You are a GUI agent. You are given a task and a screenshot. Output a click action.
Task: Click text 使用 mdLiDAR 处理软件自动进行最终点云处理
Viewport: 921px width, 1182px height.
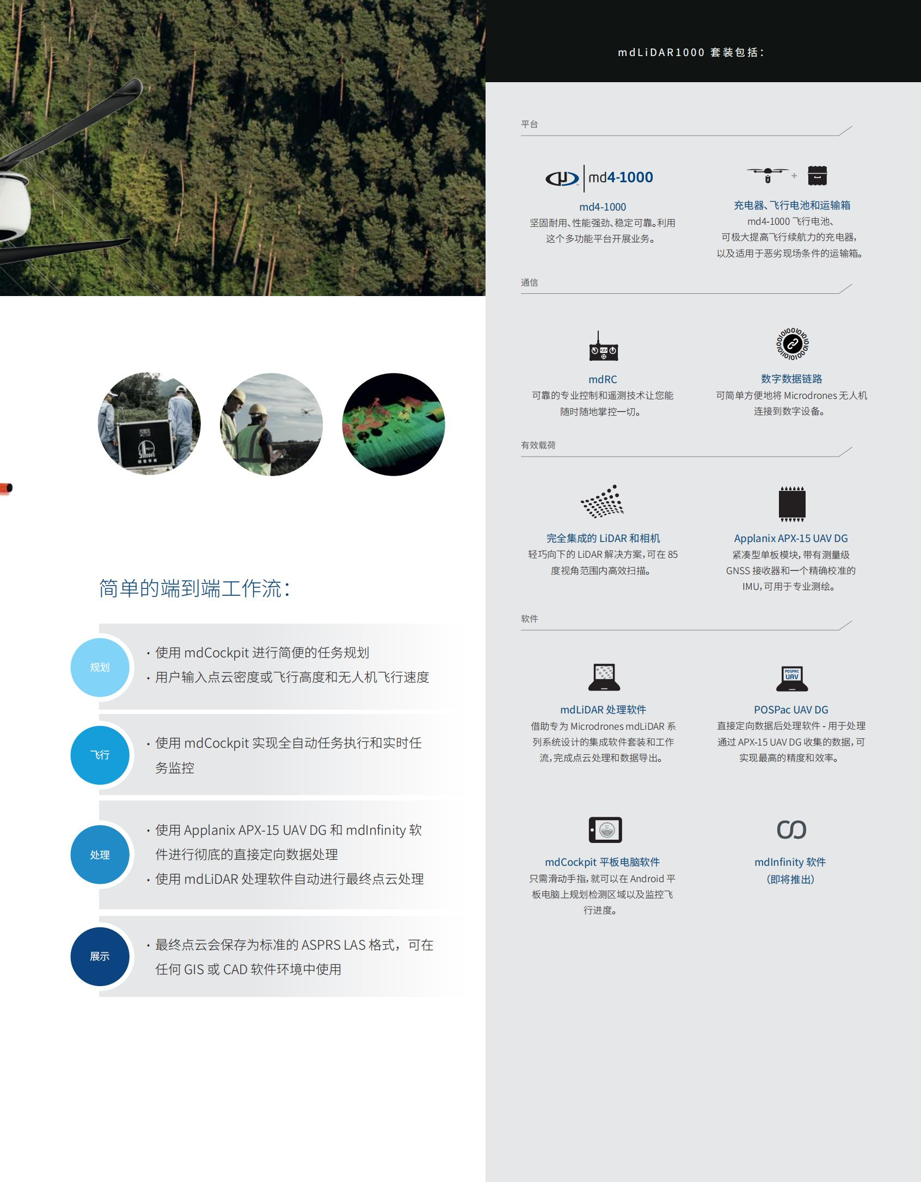(289, 879)
